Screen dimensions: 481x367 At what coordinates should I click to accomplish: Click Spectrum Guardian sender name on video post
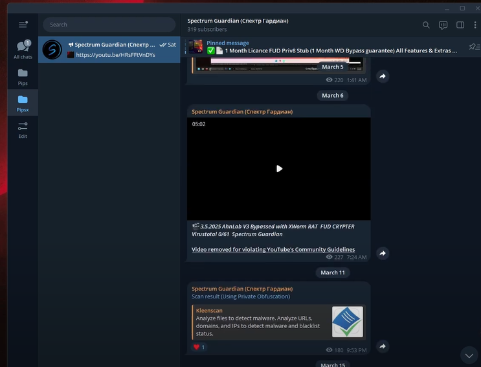(242, 112)
